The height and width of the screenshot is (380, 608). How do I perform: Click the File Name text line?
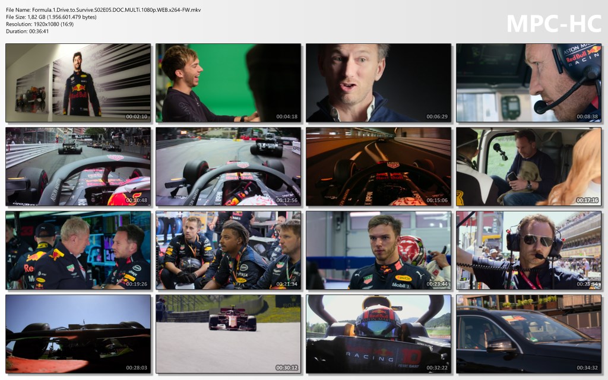point(103,9)
